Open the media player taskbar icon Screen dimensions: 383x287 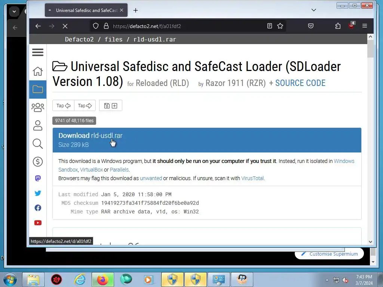tap(148, 280)
